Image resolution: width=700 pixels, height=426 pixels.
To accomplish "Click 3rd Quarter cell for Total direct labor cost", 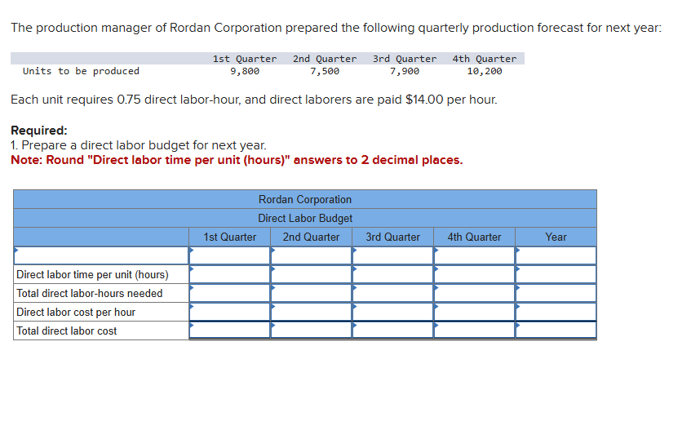I will click(x=393, y=331).
